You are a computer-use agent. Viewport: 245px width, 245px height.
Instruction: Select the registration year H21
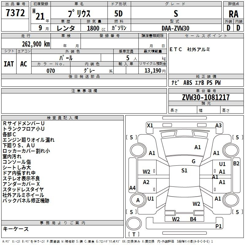[39, 14]
